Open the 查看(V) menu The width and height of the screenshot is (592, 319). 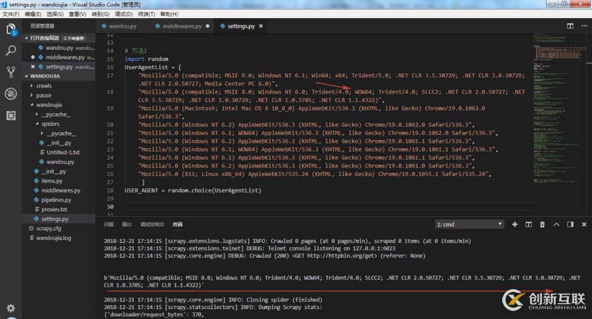(x=77, y=14)
